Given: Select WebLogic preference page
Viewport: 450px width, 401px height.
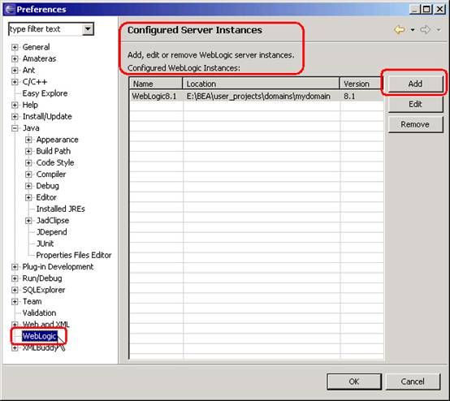Looking at the screenshot, I should 40,336.
